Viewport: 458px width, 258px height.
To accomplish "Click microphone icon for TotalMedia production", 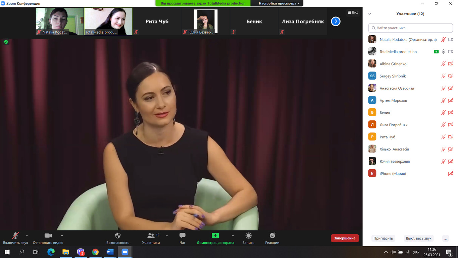I will point(443,51).
